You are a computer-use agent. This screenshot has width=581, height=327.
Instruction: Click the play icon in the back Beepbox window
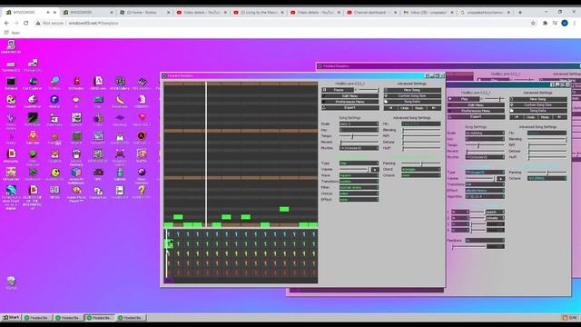tap(450, 99)
